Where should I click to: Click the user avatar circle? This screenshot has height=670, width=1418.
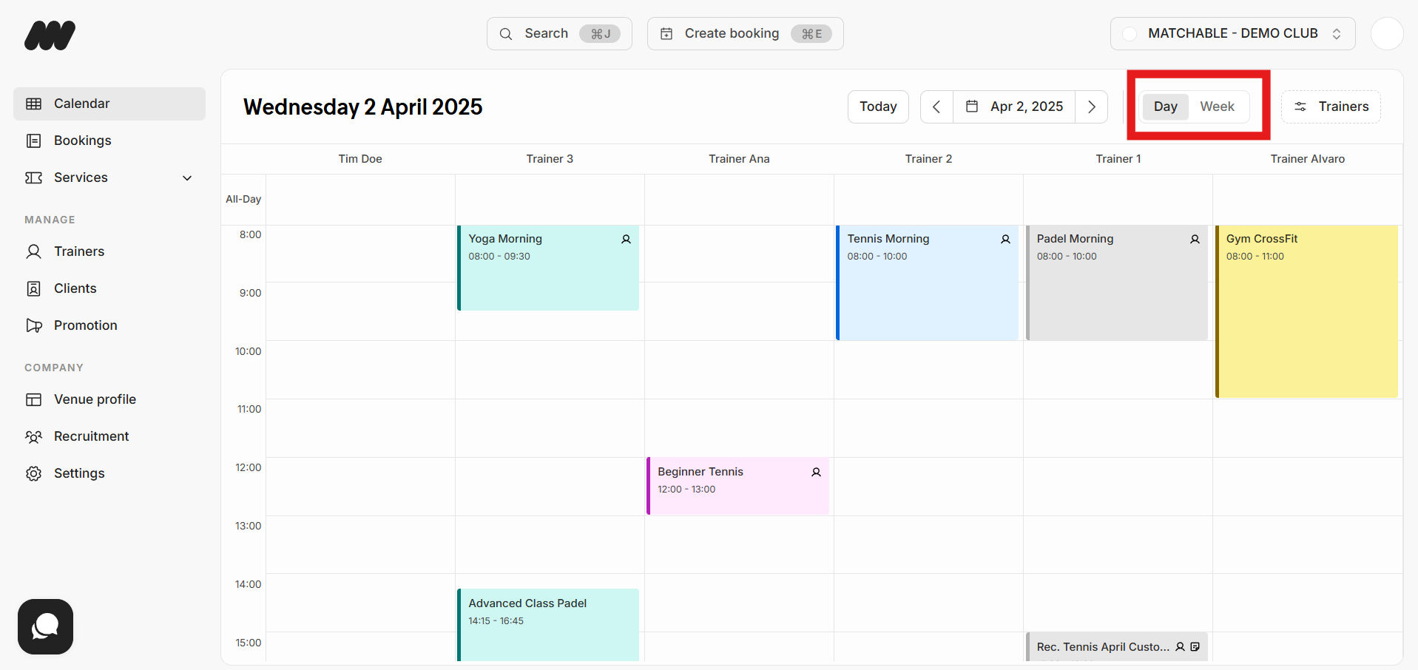coord(1386,34)
